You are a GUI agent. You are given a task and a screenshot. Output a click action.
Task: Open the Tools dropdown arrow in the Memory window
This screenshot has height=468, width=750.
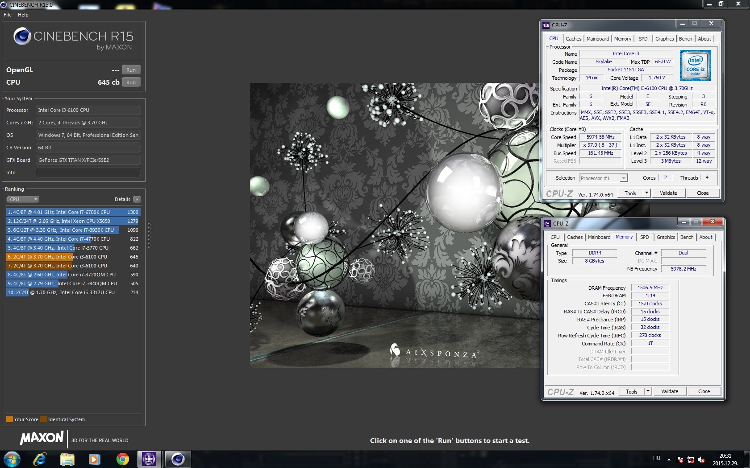[x=648, y=391]
